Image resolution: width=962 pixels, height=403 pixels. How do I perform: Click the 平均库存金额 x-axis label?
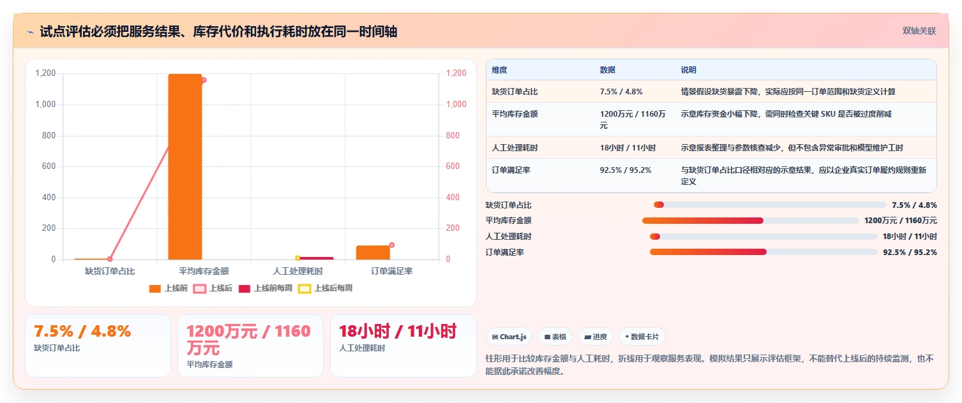tap(204, 271)
